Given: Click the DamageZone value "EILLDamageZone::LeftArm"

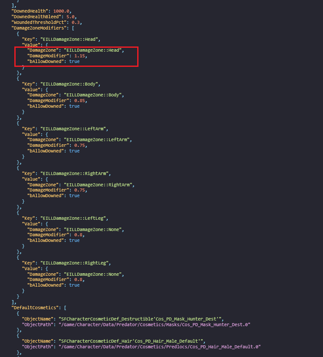Looking at the screenshot, I should click(98, 140).
